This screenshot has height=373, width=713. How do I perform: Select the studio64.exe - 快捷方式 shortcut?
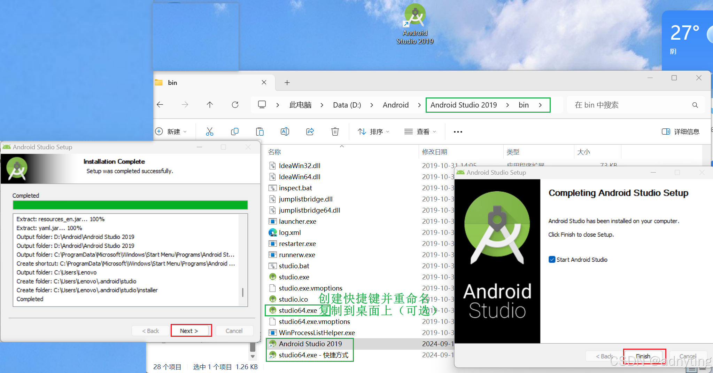(x=313, y=355)
